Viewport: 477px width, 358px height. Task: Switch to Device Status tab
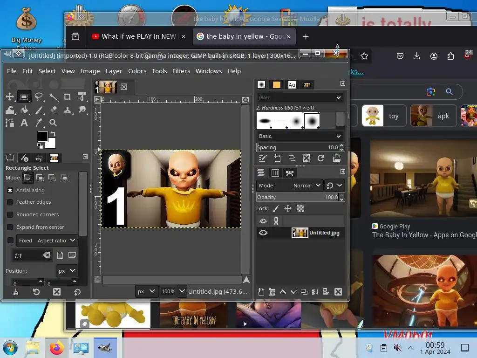point(24,158)
